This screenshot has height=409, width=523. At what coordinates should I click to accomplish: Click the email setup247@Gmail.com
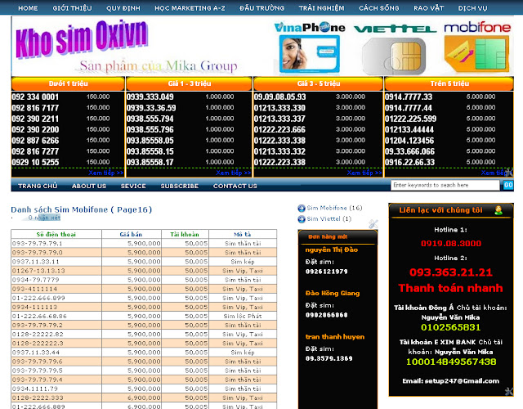click(x=450, y=381)
